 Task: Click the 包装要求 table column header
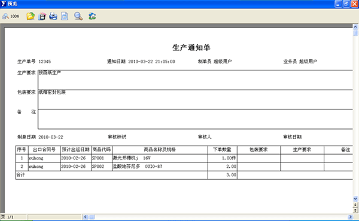(x=258, y=150)
